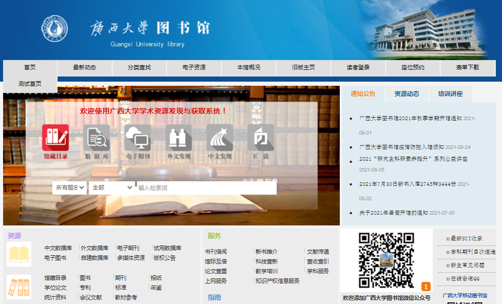Open the 电子图书 link
The width and height of the screenshot is (502, 304).
pyautogui.click(x=55, y=258)
